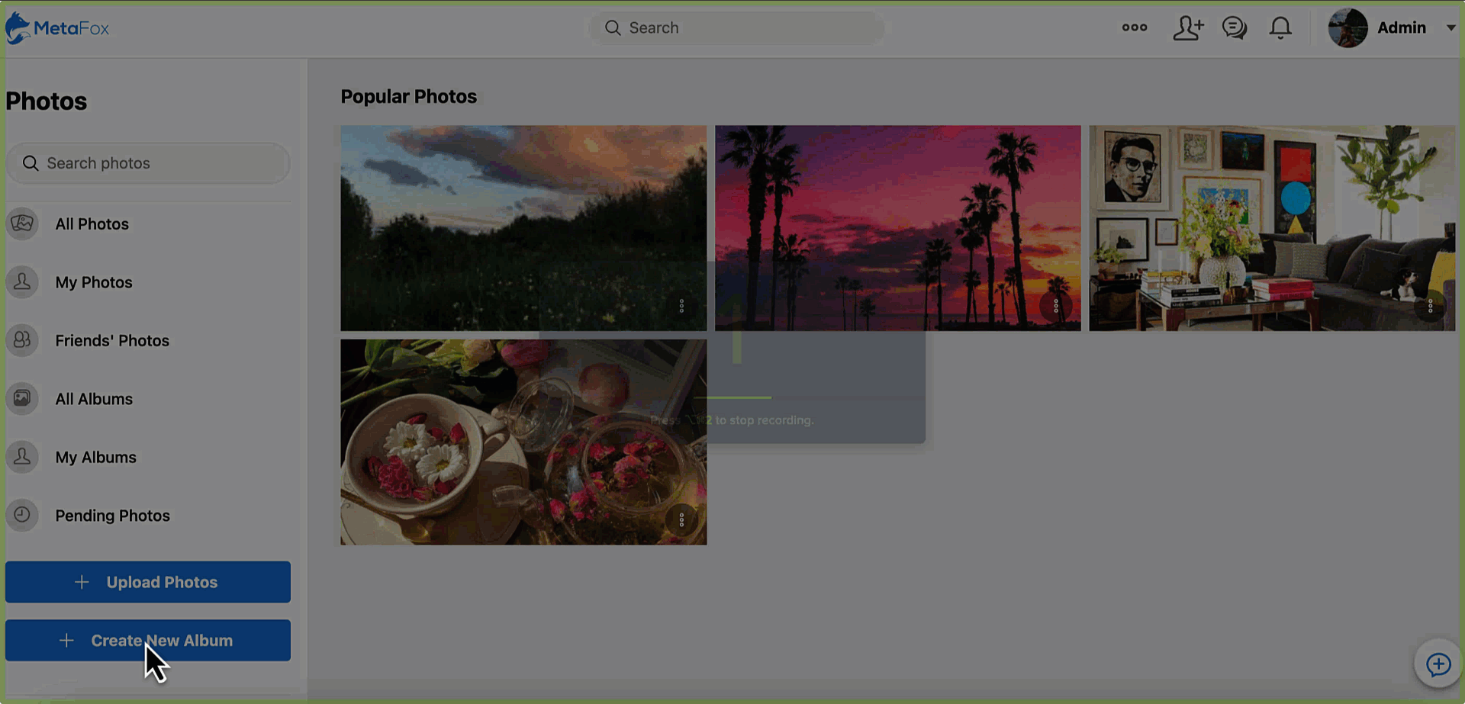Open the living room photo thumbnail
Viewport: 1465px width, 704px height.
click(x=1271, y=227)
